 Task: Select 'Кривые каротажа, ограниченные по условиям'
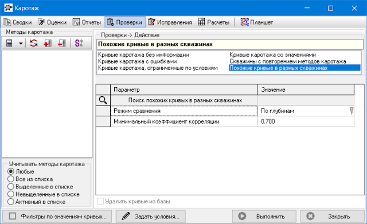pyautogui.click(x=158, y=68)
